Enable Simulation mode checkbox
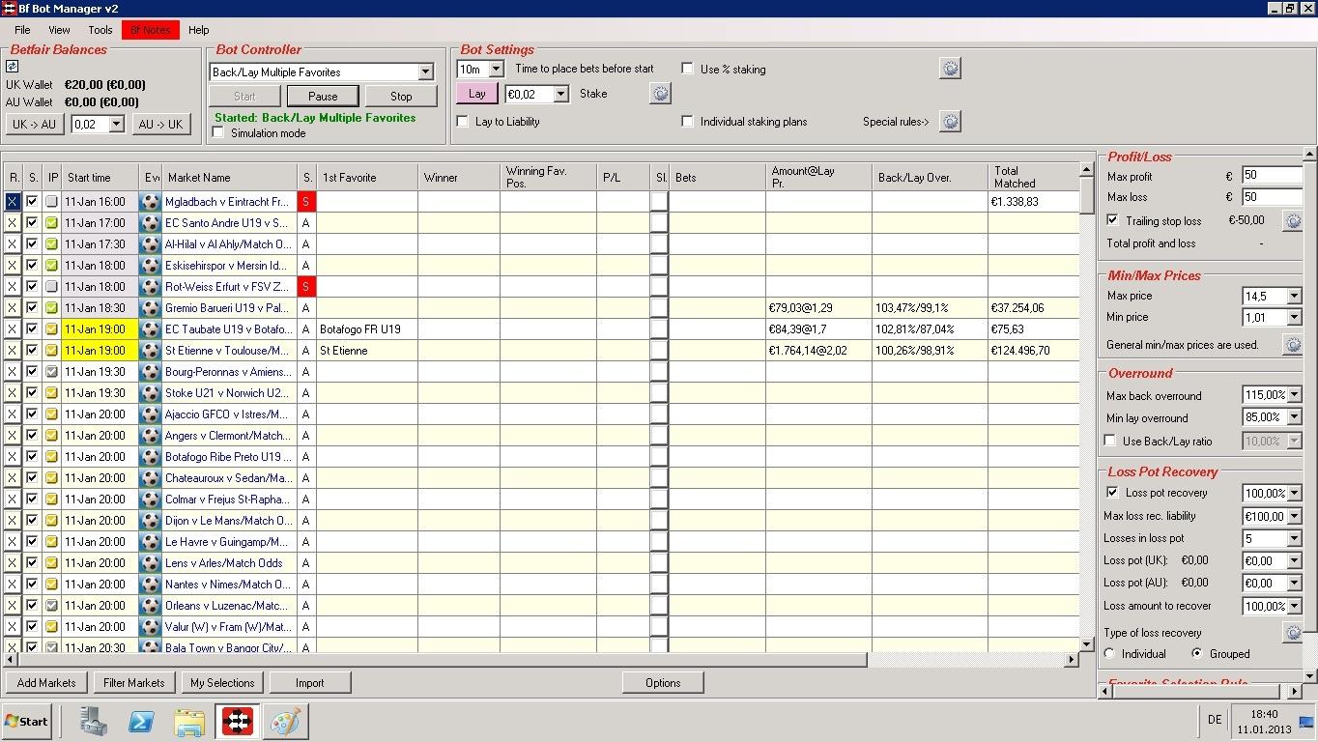 pyautogui.click(x=218, y=133)
